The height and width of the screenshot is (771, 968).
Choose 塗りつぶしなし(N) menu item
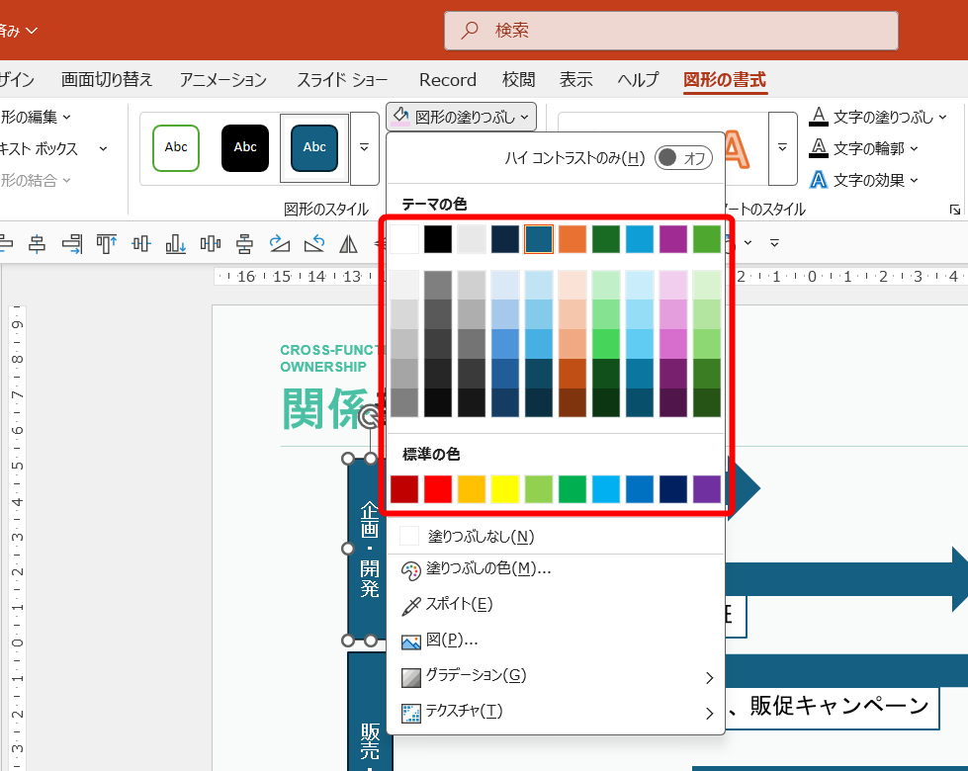click(555, 537)
